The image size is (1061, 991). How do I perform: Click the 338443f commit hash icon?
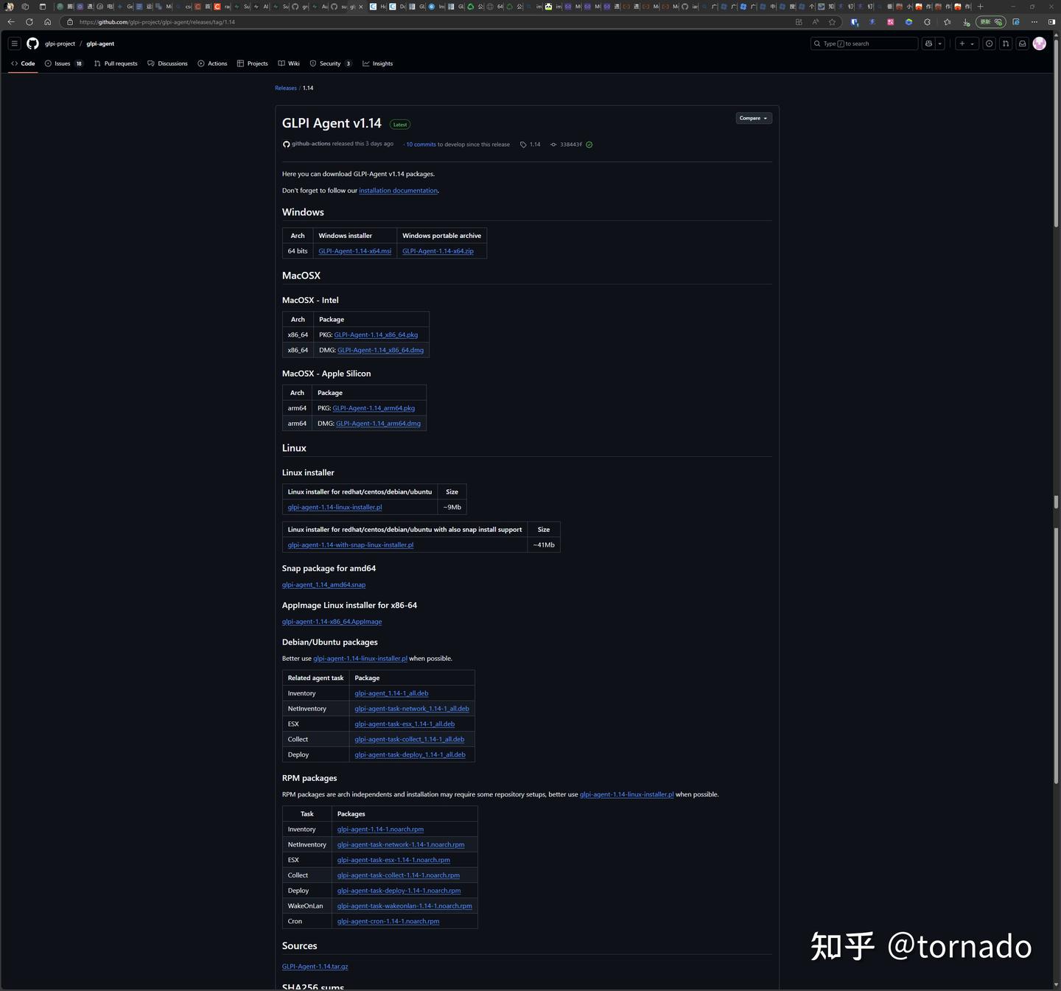553,144
